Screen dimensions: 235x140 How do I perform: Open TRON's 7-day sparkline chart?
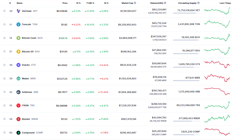217,105
